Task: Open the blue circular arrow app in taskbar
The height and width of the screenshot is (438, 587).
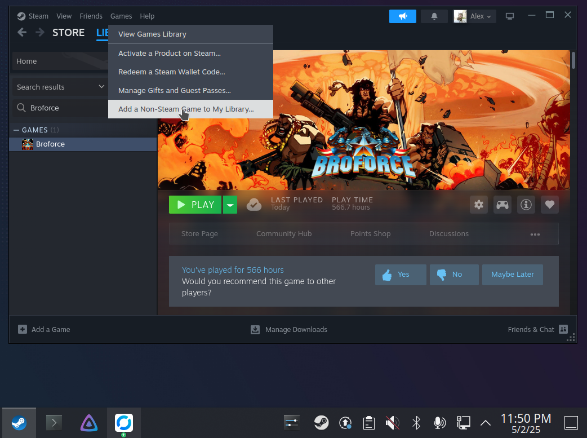Action: pyautogui.click(x=124, y=423)
